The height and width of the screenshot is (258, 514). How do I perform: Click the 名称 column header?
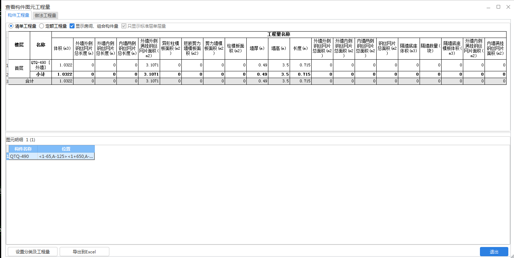pyautogui.click(x=41, y=45)
